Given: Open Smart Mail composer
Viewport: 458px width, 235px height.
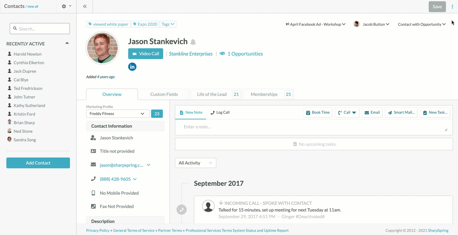Looking at the screenshot, I should point(401,112).
